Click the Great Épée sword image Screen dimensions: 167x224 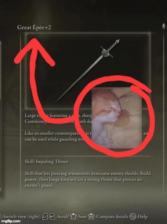tap(87, 71)
